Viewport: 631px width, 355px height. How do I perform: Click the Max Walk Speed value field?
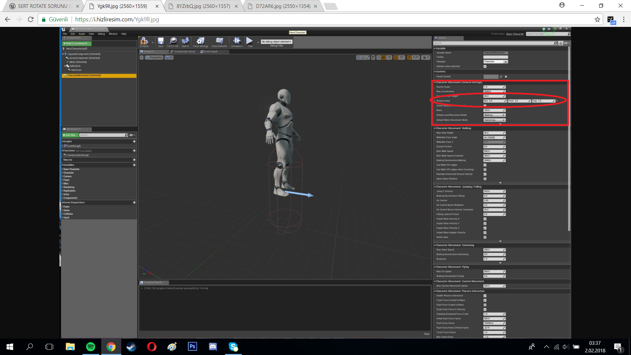pyautogui.click(x=494, y=151)
